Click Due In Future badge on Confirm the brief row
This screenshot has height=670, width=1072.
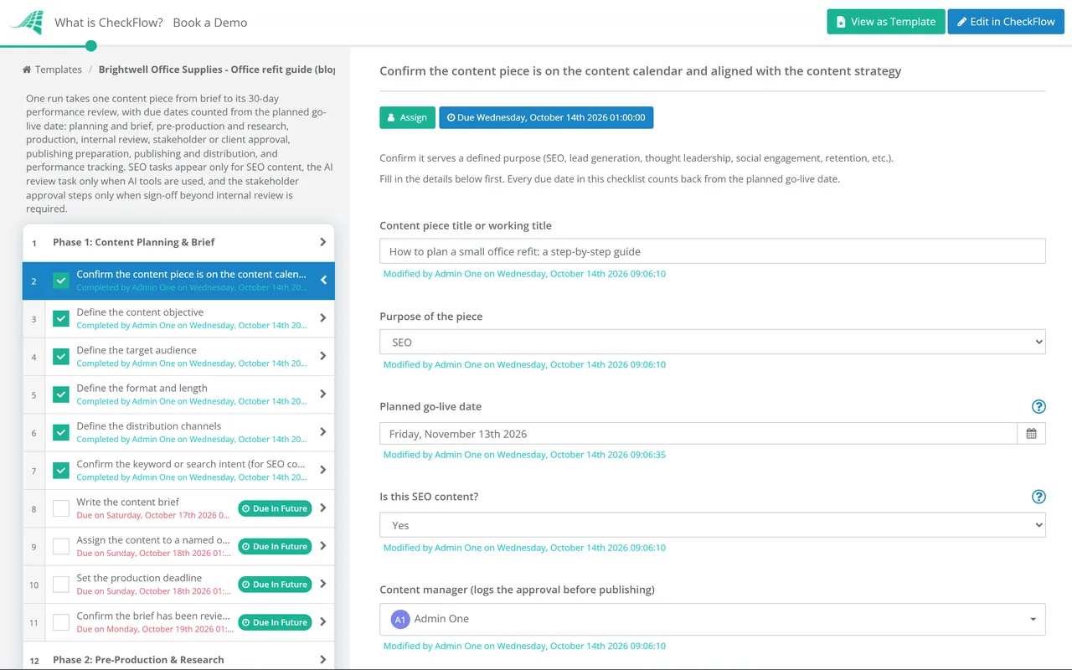pyautogui.click(x=275, y=622)
